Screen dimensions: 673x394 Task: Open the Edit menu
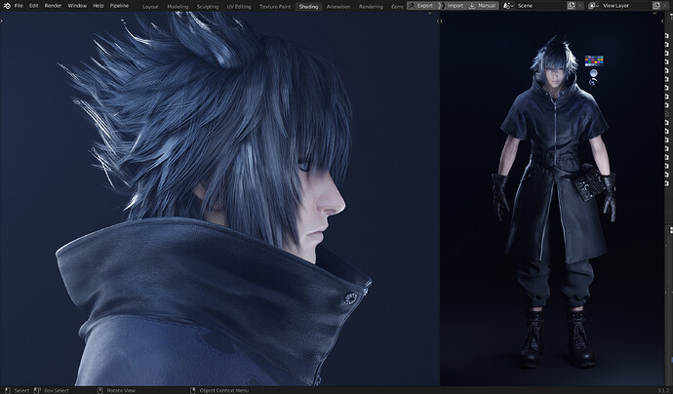[34, 6]
